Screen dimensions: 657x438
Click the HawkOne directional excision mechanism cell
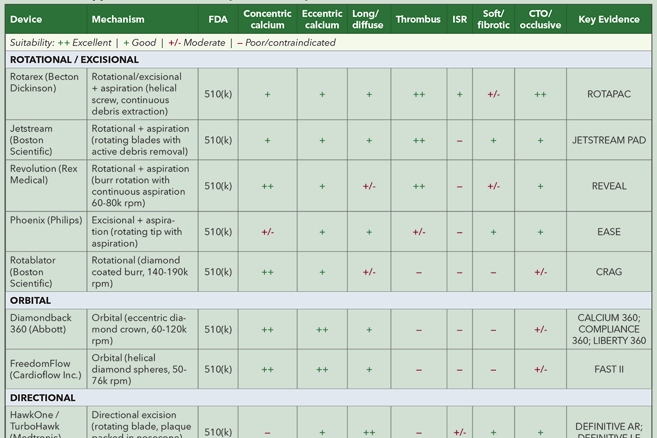pos(142,422)
